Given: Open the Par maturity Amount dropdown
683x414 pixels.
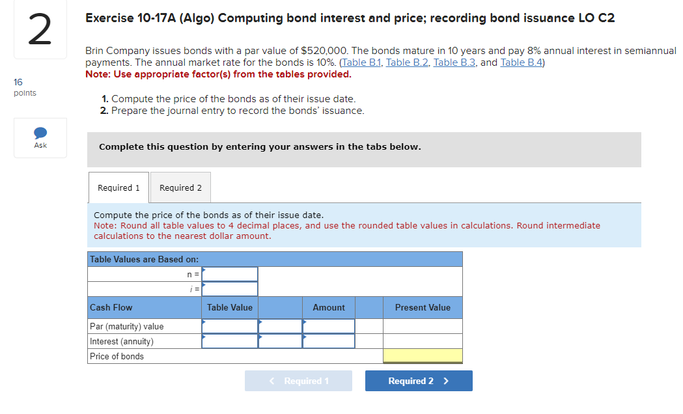Looking at the screenshot, I should tap(328, 326).
